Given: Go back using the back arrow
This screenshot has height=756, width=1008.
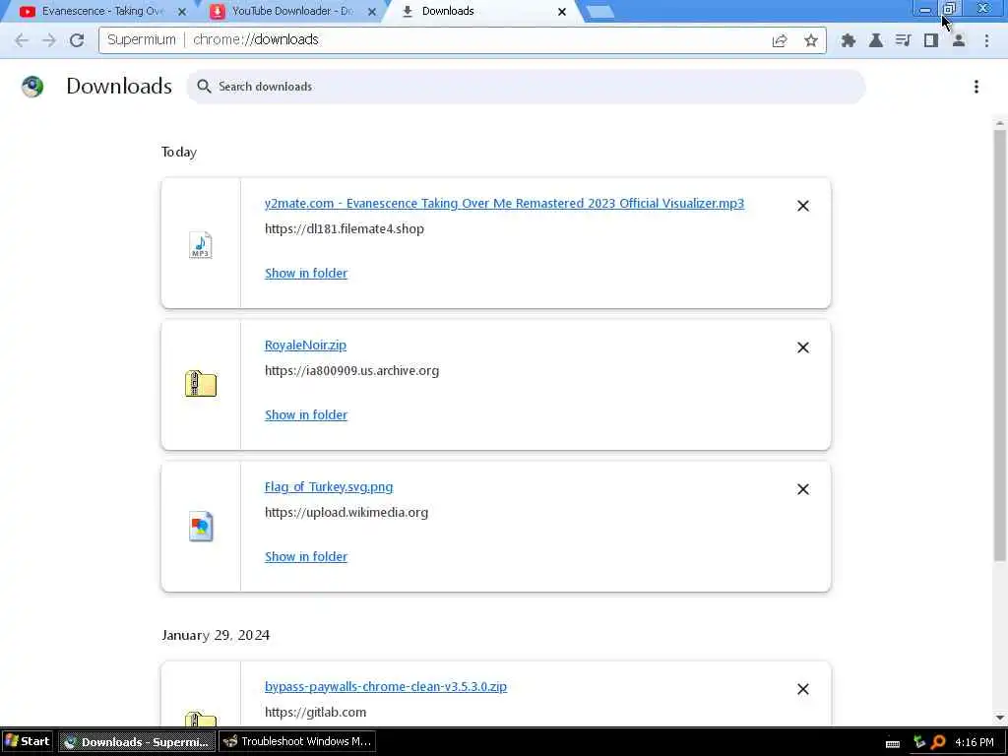Looking at the screenshot, I should tap(22, 39).
